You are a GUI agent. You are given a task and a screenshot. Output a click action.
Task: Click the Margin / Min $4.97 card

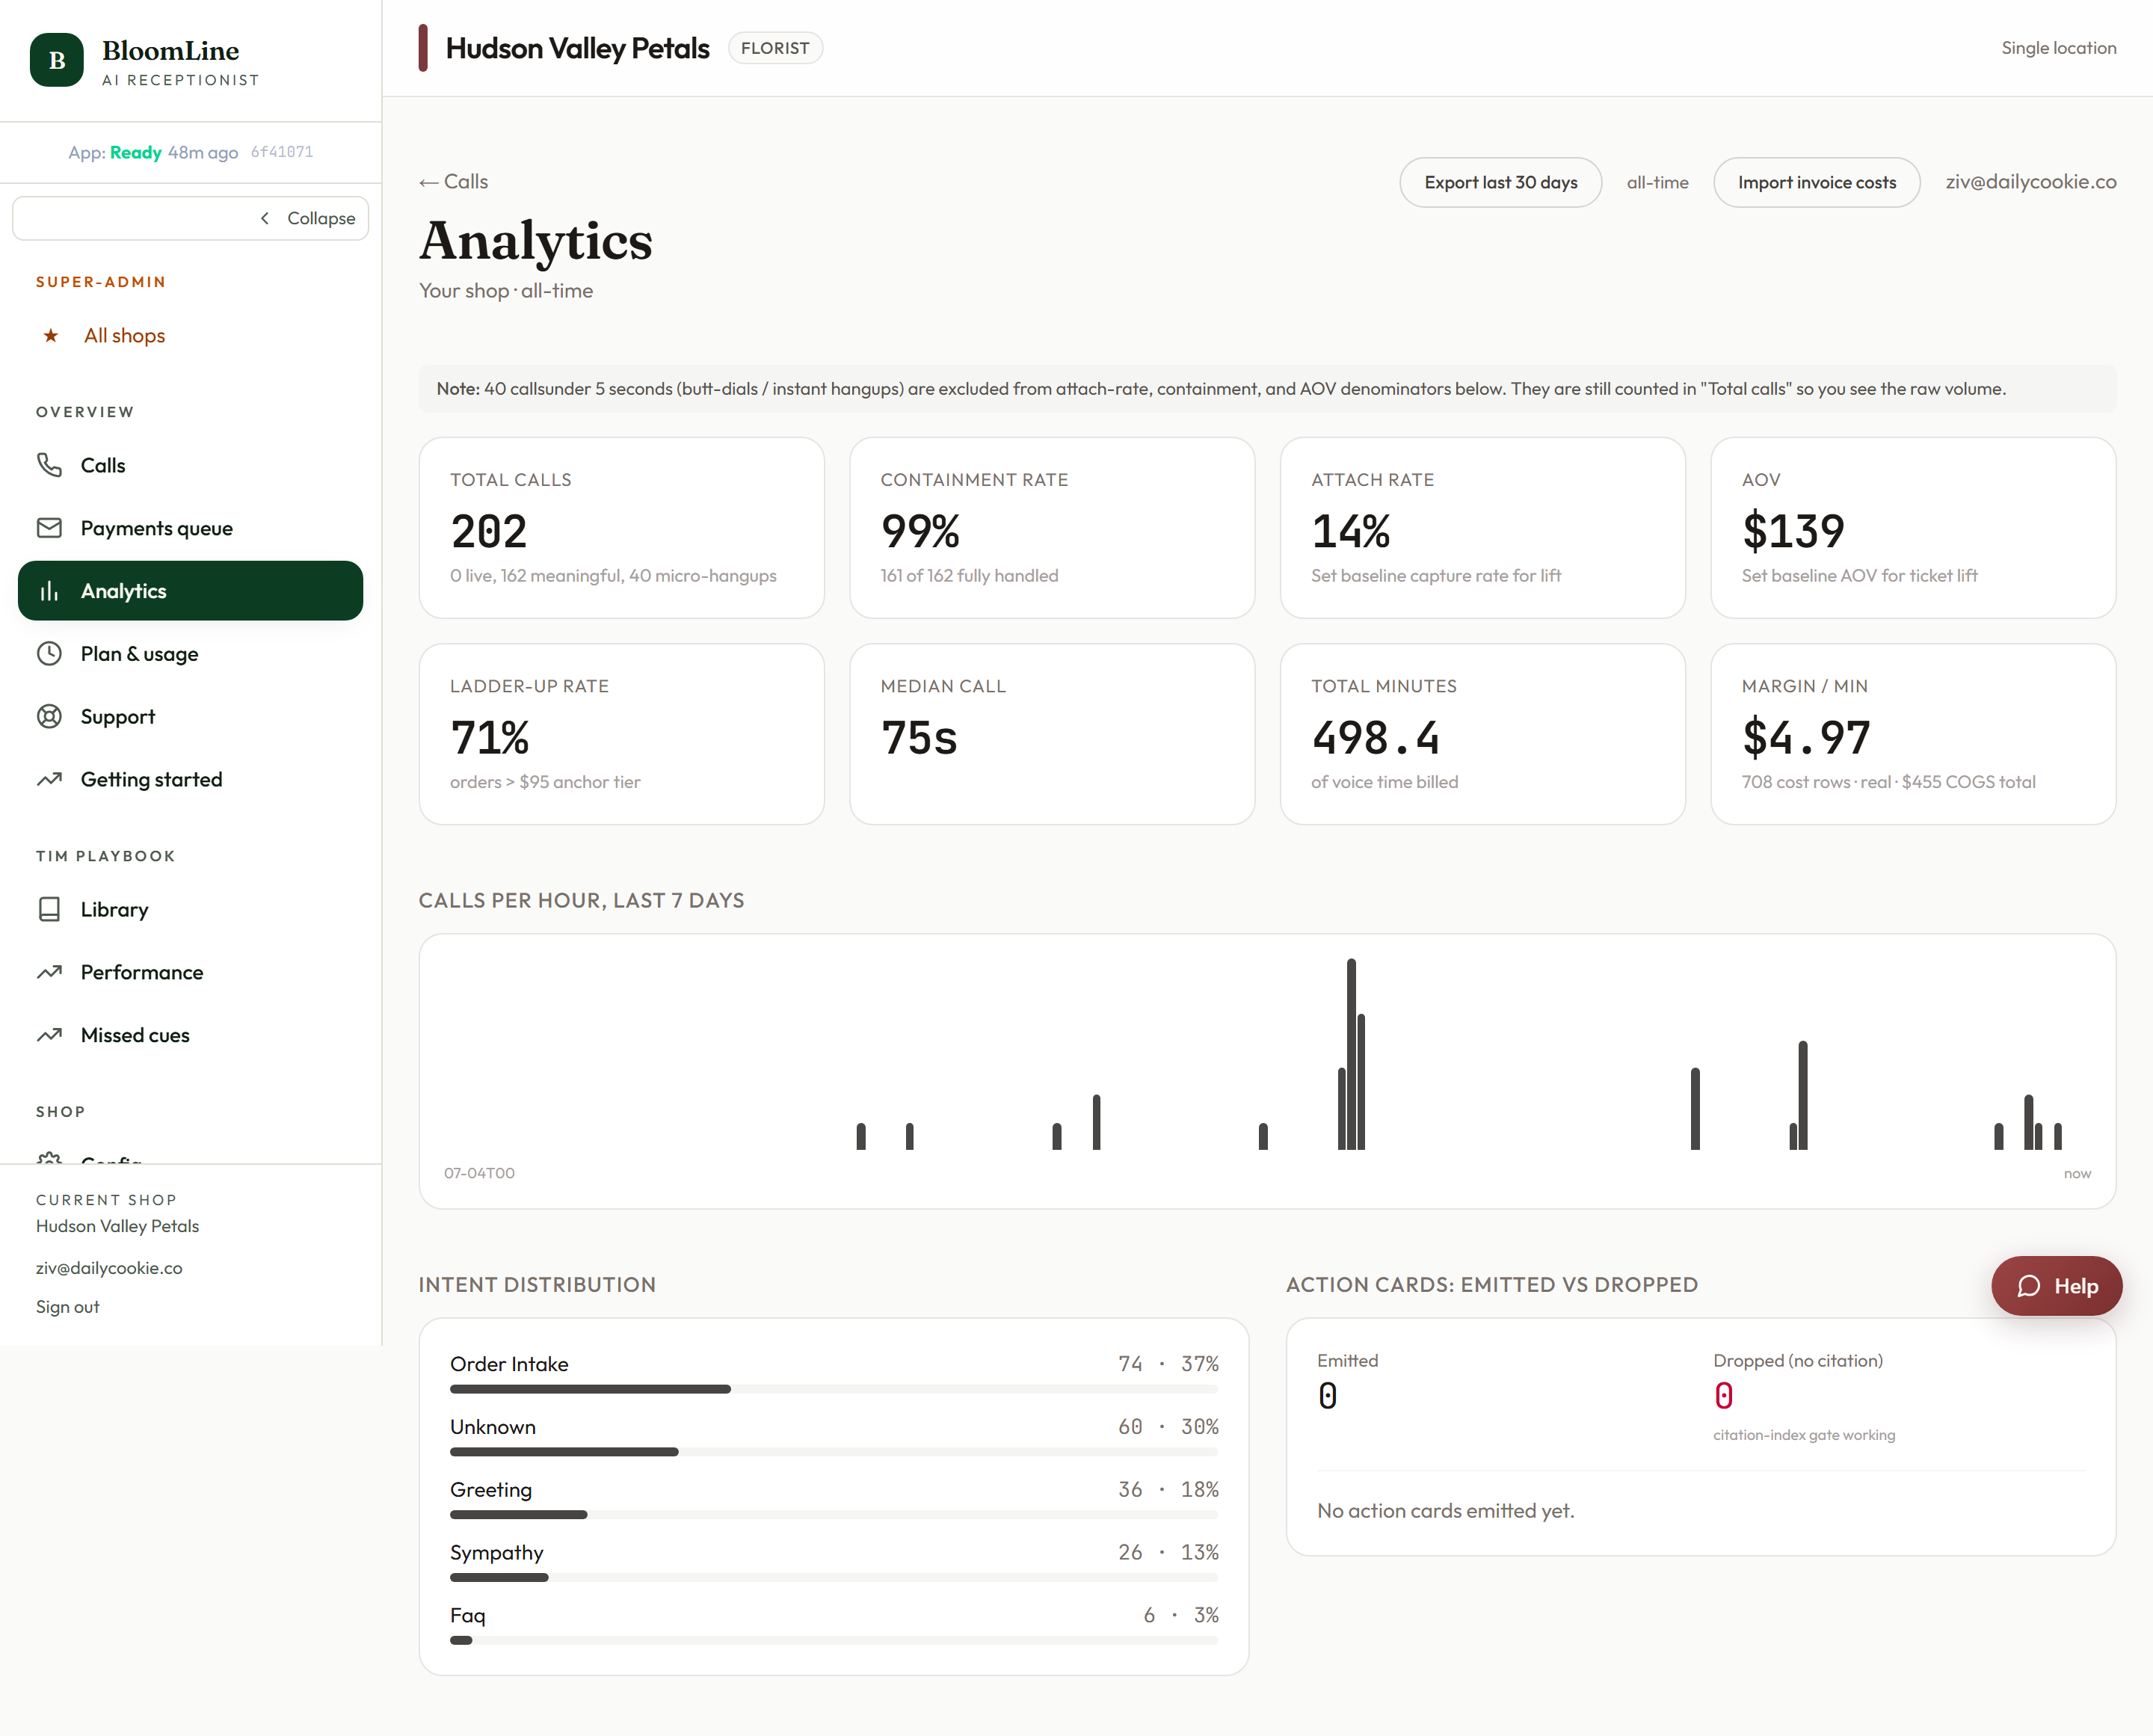coord(1913,734)
